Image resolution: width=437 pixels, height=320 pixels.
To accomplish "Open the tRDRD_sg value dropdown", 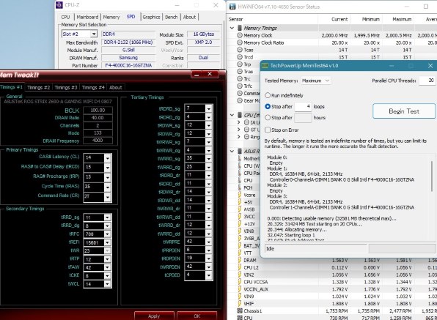I will (209, 108).
